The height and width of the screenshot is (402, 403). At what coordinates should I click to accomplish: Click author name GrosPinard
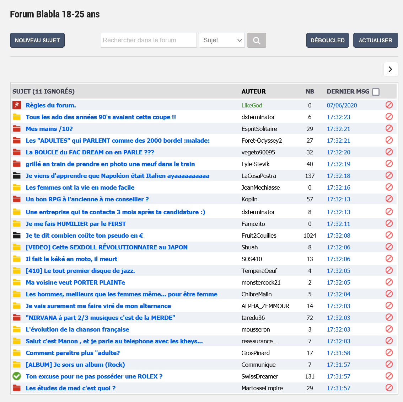(256, 353)
